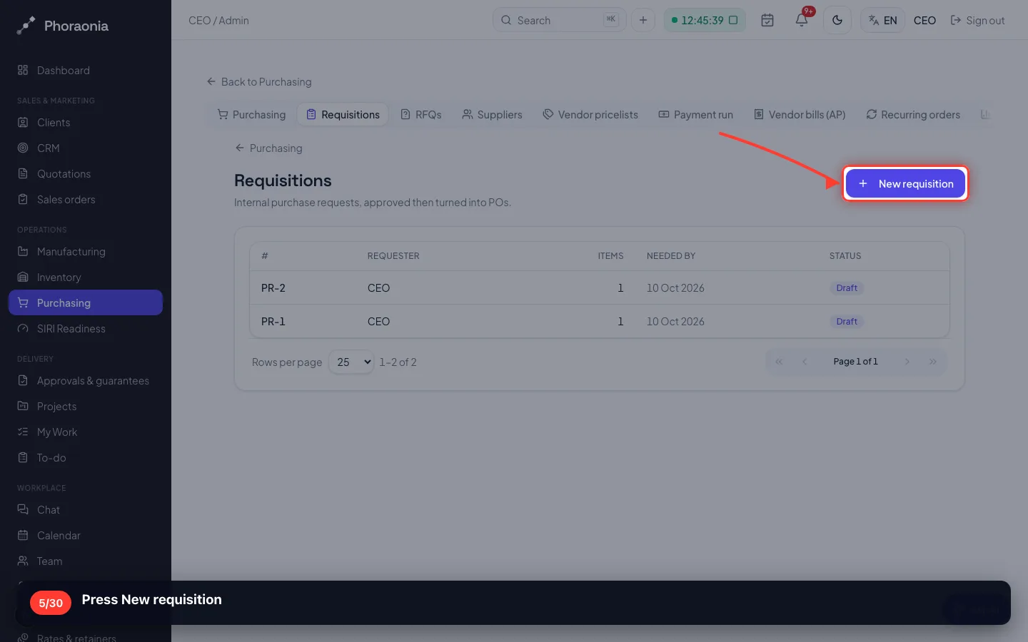Open To-do in the sidebar
The image size is (1028, 642).
click(86, 458)
